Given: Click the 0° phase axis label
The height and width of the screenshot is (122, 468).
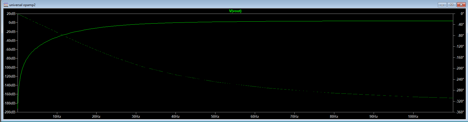Looking at the screenshot, I should [462, 14].
